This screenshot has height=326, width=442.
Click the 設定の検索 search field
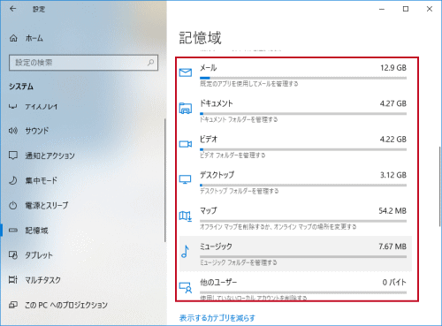(83, 63)
